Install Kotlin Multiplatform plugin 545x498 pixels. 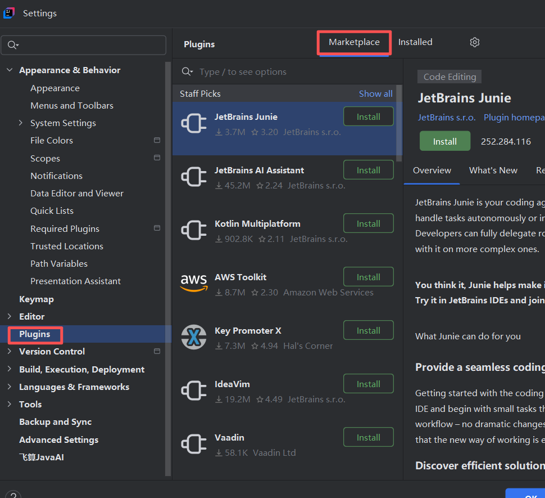pos(369,223)
